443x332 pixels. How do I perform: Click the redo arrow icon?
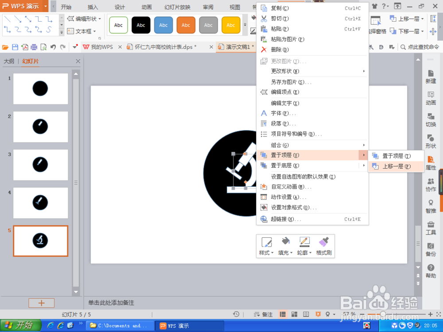pyautogui.click(x=63, y=47)
